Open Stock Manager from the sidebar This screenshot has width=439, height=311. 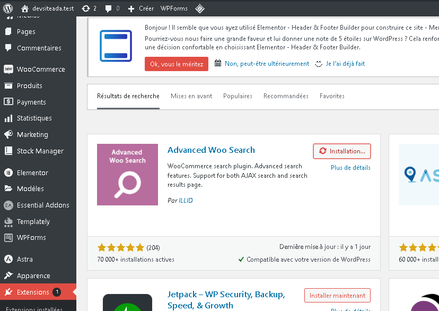(x=7, y=151)
